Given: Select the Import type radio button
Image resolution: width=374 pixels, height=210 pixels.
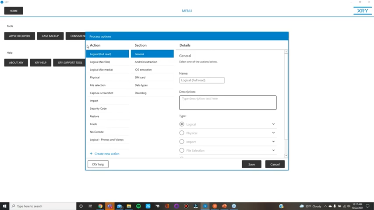Looking at the screenshot, I should (182, 142).
